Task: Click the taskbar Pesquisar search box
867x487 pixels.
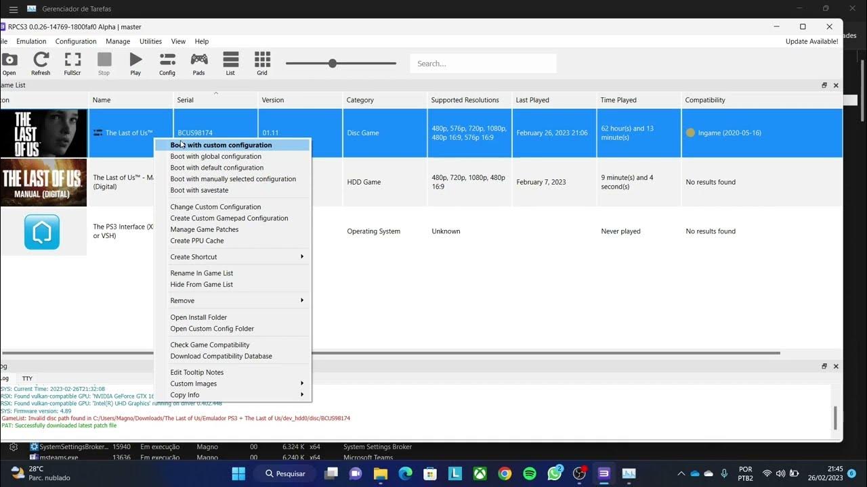Action: coord(285,473)
